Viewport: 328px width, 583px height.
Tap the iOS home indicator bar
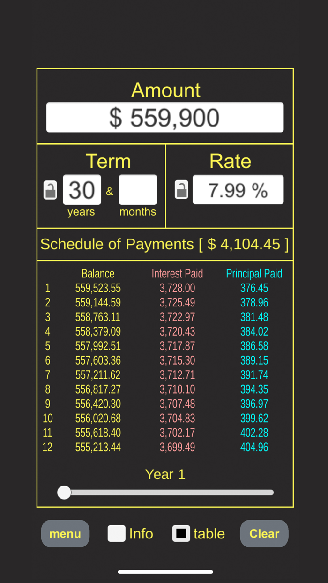coord(164,571)
